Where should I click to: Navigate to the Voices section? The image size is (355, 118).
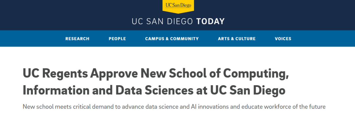(x=283, y=39)
